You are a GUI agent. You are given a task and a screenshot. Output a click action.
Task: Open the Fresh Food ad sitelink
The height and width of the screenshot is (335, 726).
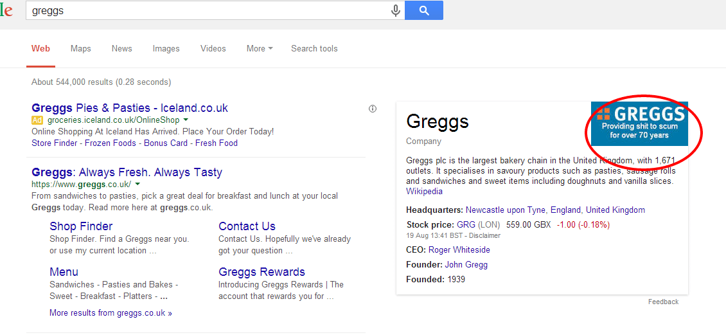pos(217,143)
